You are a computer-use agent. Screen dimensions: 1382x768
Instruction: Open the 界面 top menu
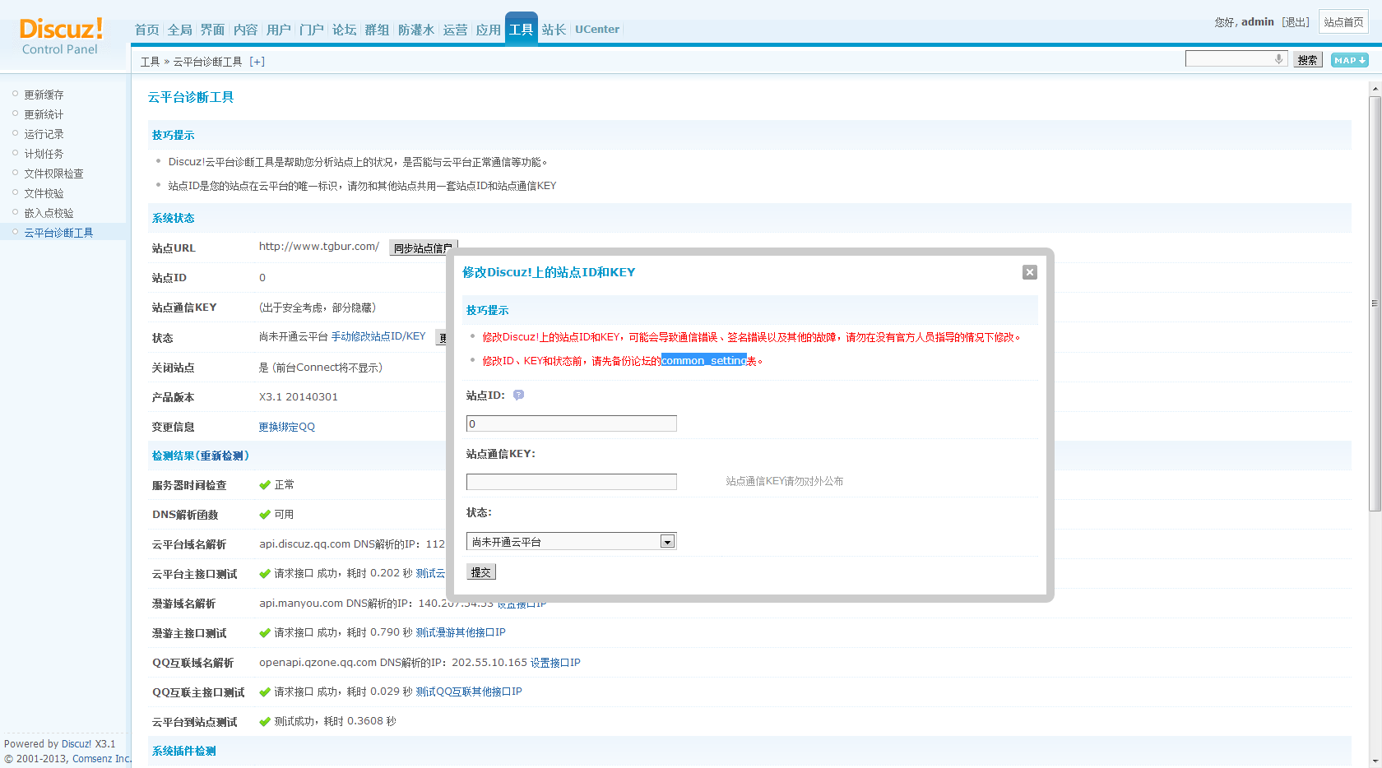point(213,30)
